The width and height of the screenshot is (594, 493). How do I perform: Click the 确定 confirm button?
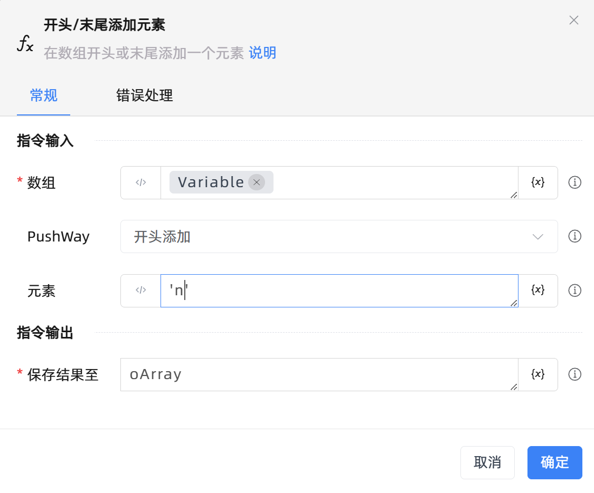click(x=554, y=462)
